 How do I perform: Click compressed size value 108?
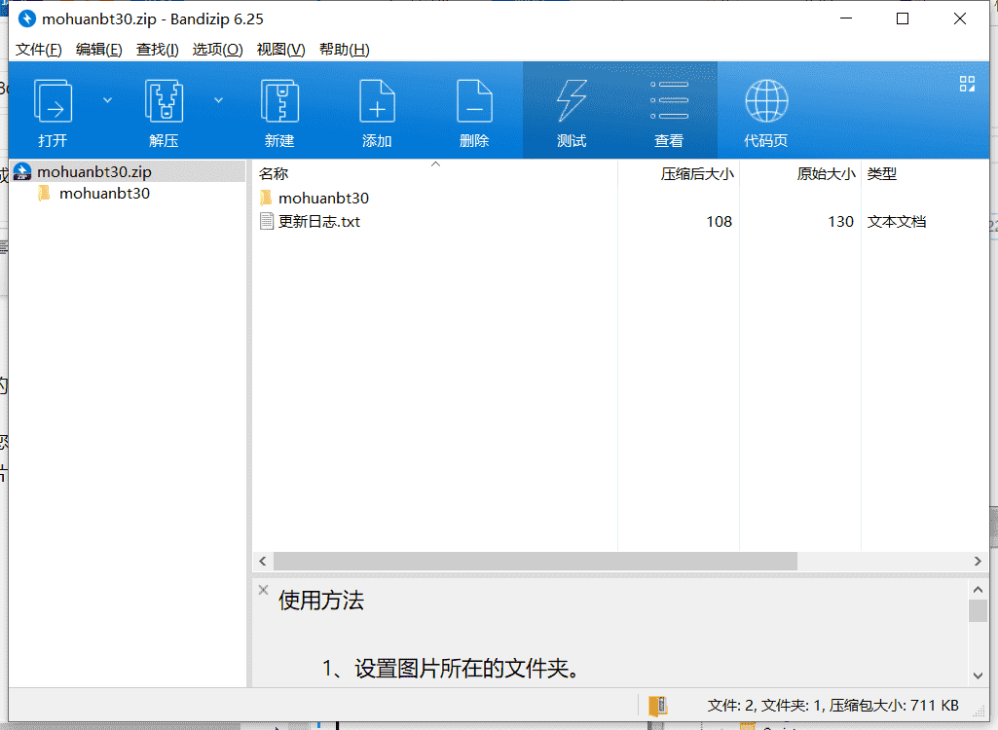coord(719,222)
